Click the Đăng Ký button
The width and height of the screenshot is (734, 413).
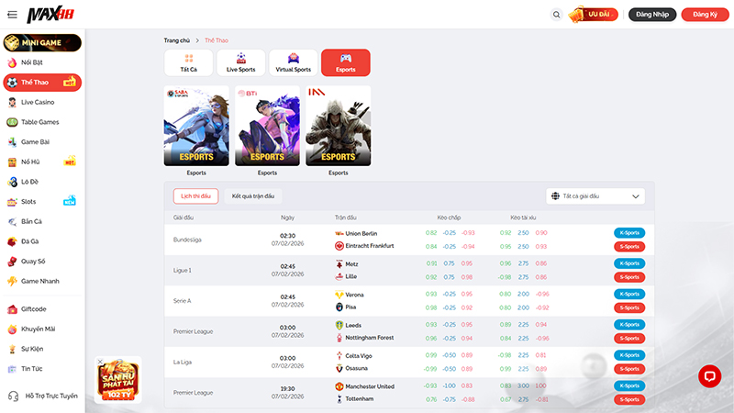[x=705, y=15]
